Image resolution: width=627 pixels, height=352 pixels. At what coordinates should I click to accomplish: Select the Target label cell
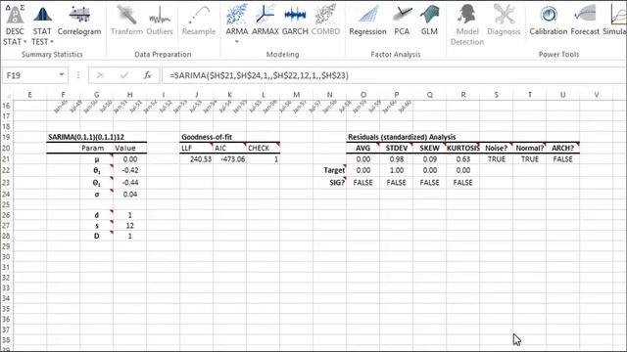tap(329, 170)
